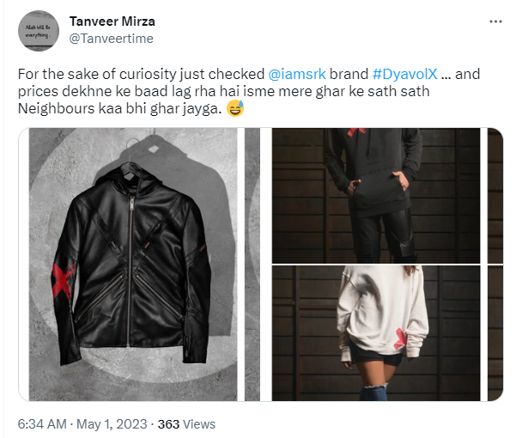Viewport: 516px width, 438px height.
Task: Open the three-dot more options menu
Action: [x=495, y=21]
